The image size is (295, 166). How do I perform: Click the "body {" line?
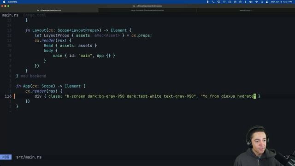tap(51, 51)
